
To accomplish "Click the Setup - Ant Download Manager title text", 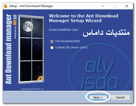I will (x=31, y=6).
